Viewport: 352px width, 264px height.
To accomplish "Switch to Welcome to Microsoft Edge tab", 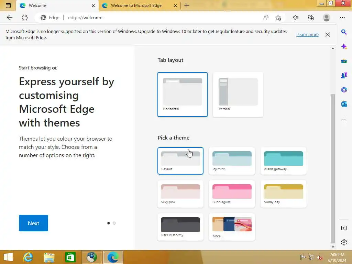I will click(x=136, y=5).
